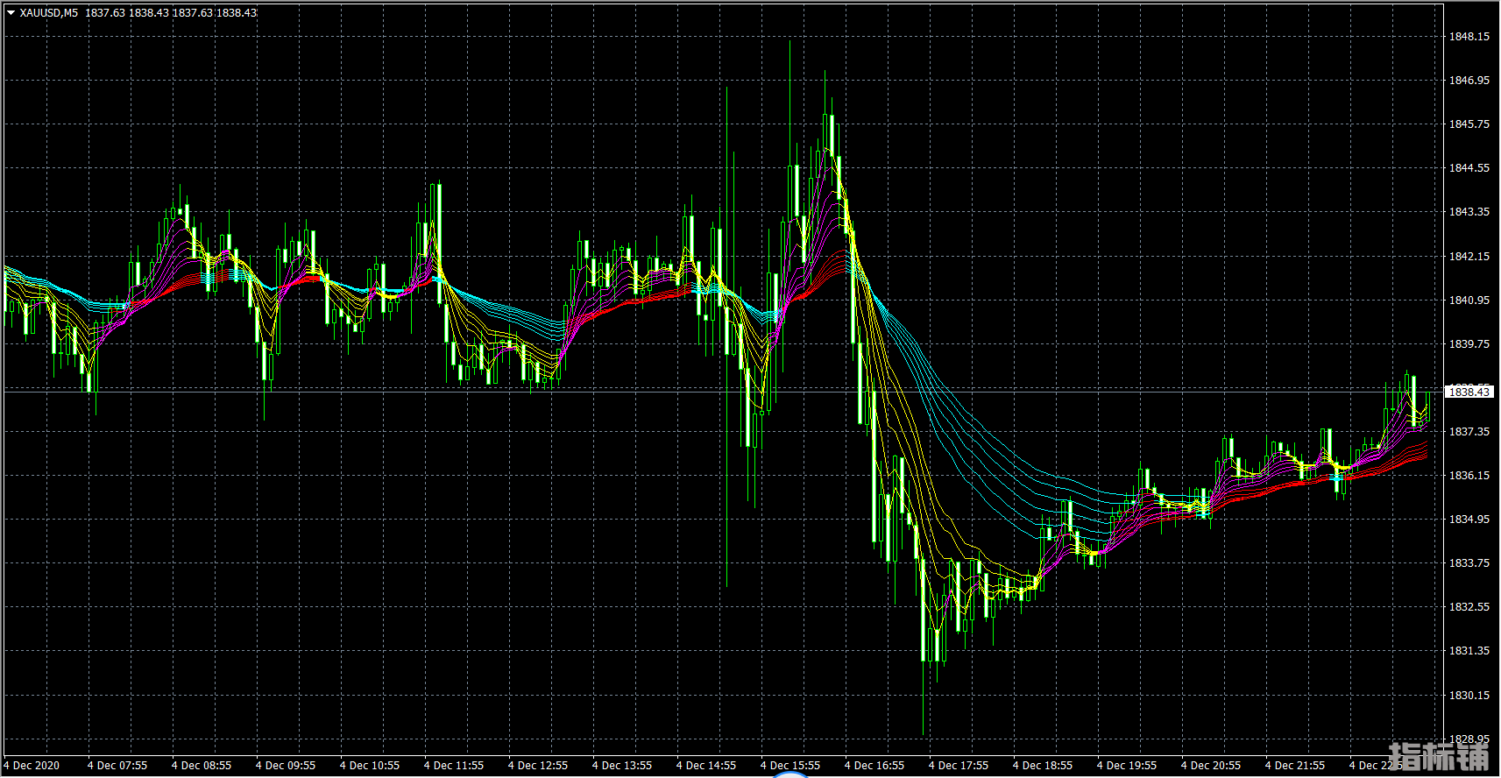The width and height of the screenshot is (1501, 778).
Task: Click the 4 Dec 2020 date label
Action: (x=32, y=766)
